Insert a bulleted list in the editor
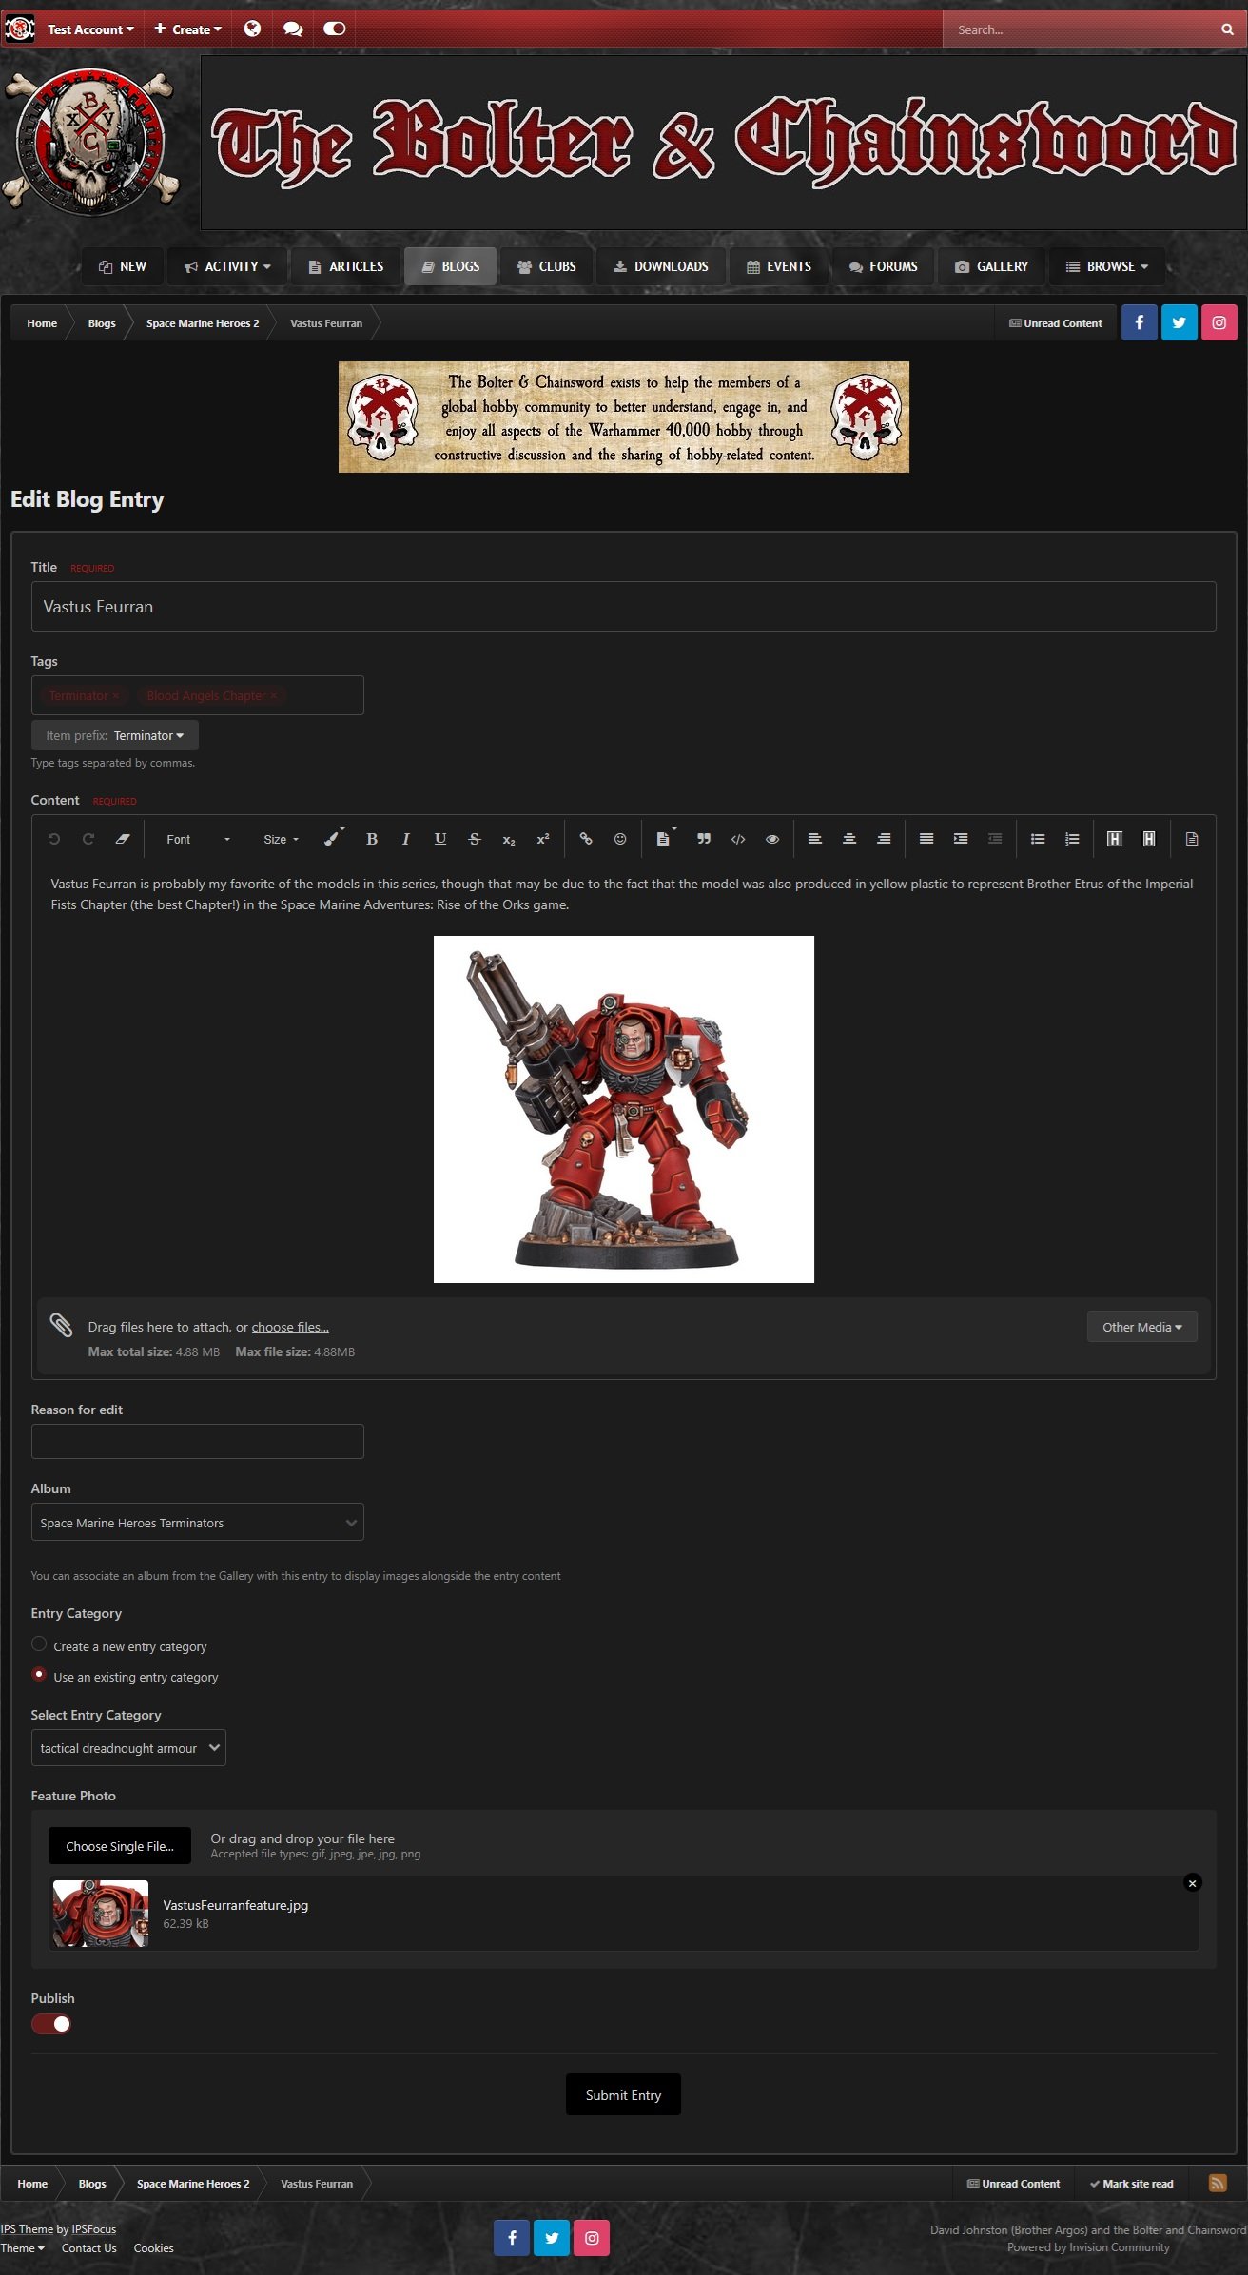 (1038, 839)
